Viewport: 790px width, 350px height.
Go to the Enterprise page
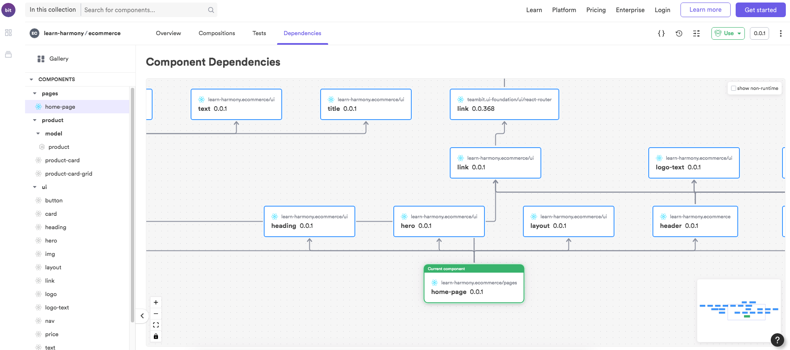coord(630,10)
